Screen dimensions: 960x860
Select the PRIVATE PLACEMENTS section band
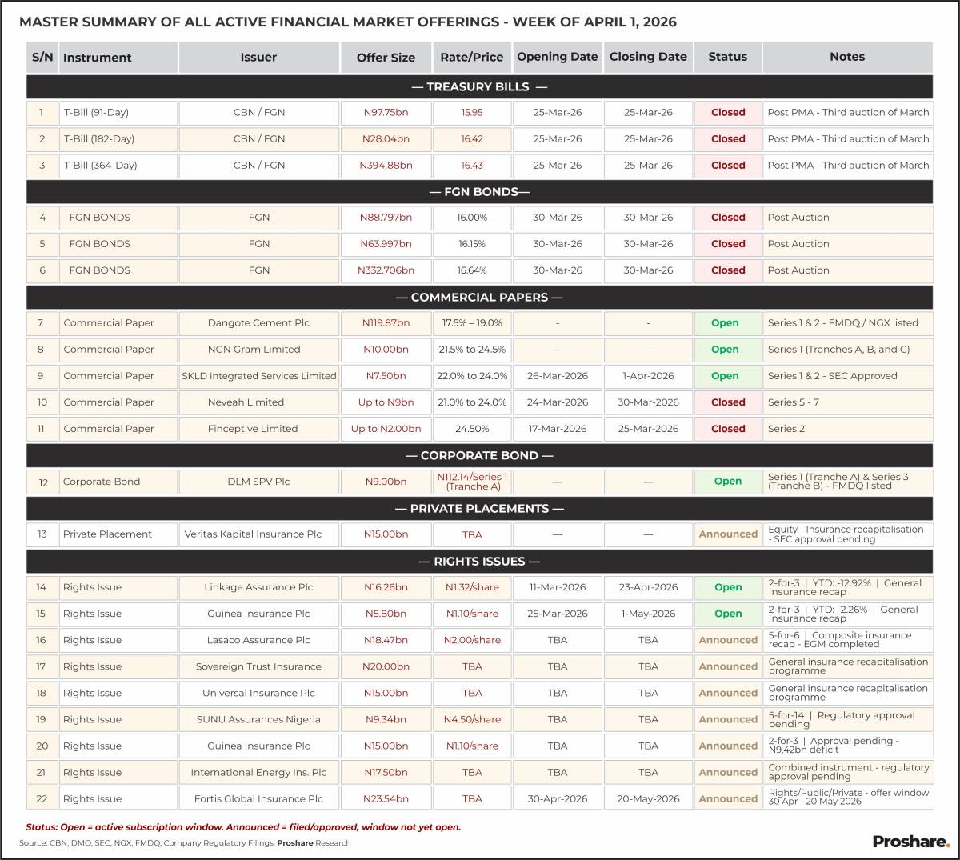pos(480,509)
